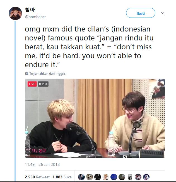176x182 pixels.
Task: Open the tweet author's profile avatar
Action: point(15,13)
